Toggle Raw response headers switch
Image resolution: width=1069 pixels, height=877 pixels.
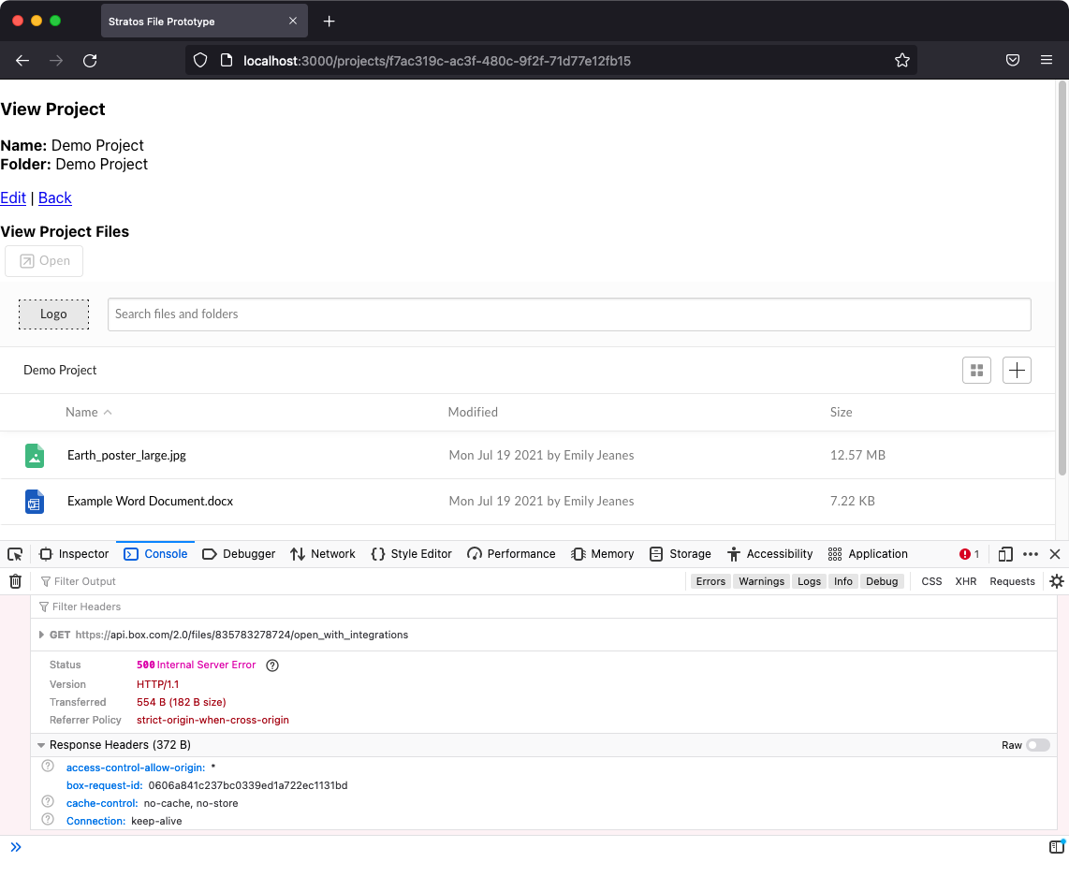click(x=1037, y=745)
